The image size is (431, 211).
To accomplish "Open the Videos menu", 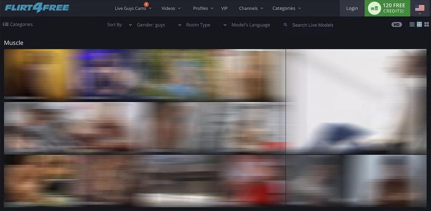I will coord(171,8).
